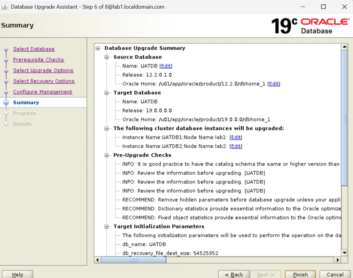
Task: Click the vertical scrollbar down arrow
Action: (344, 253)
